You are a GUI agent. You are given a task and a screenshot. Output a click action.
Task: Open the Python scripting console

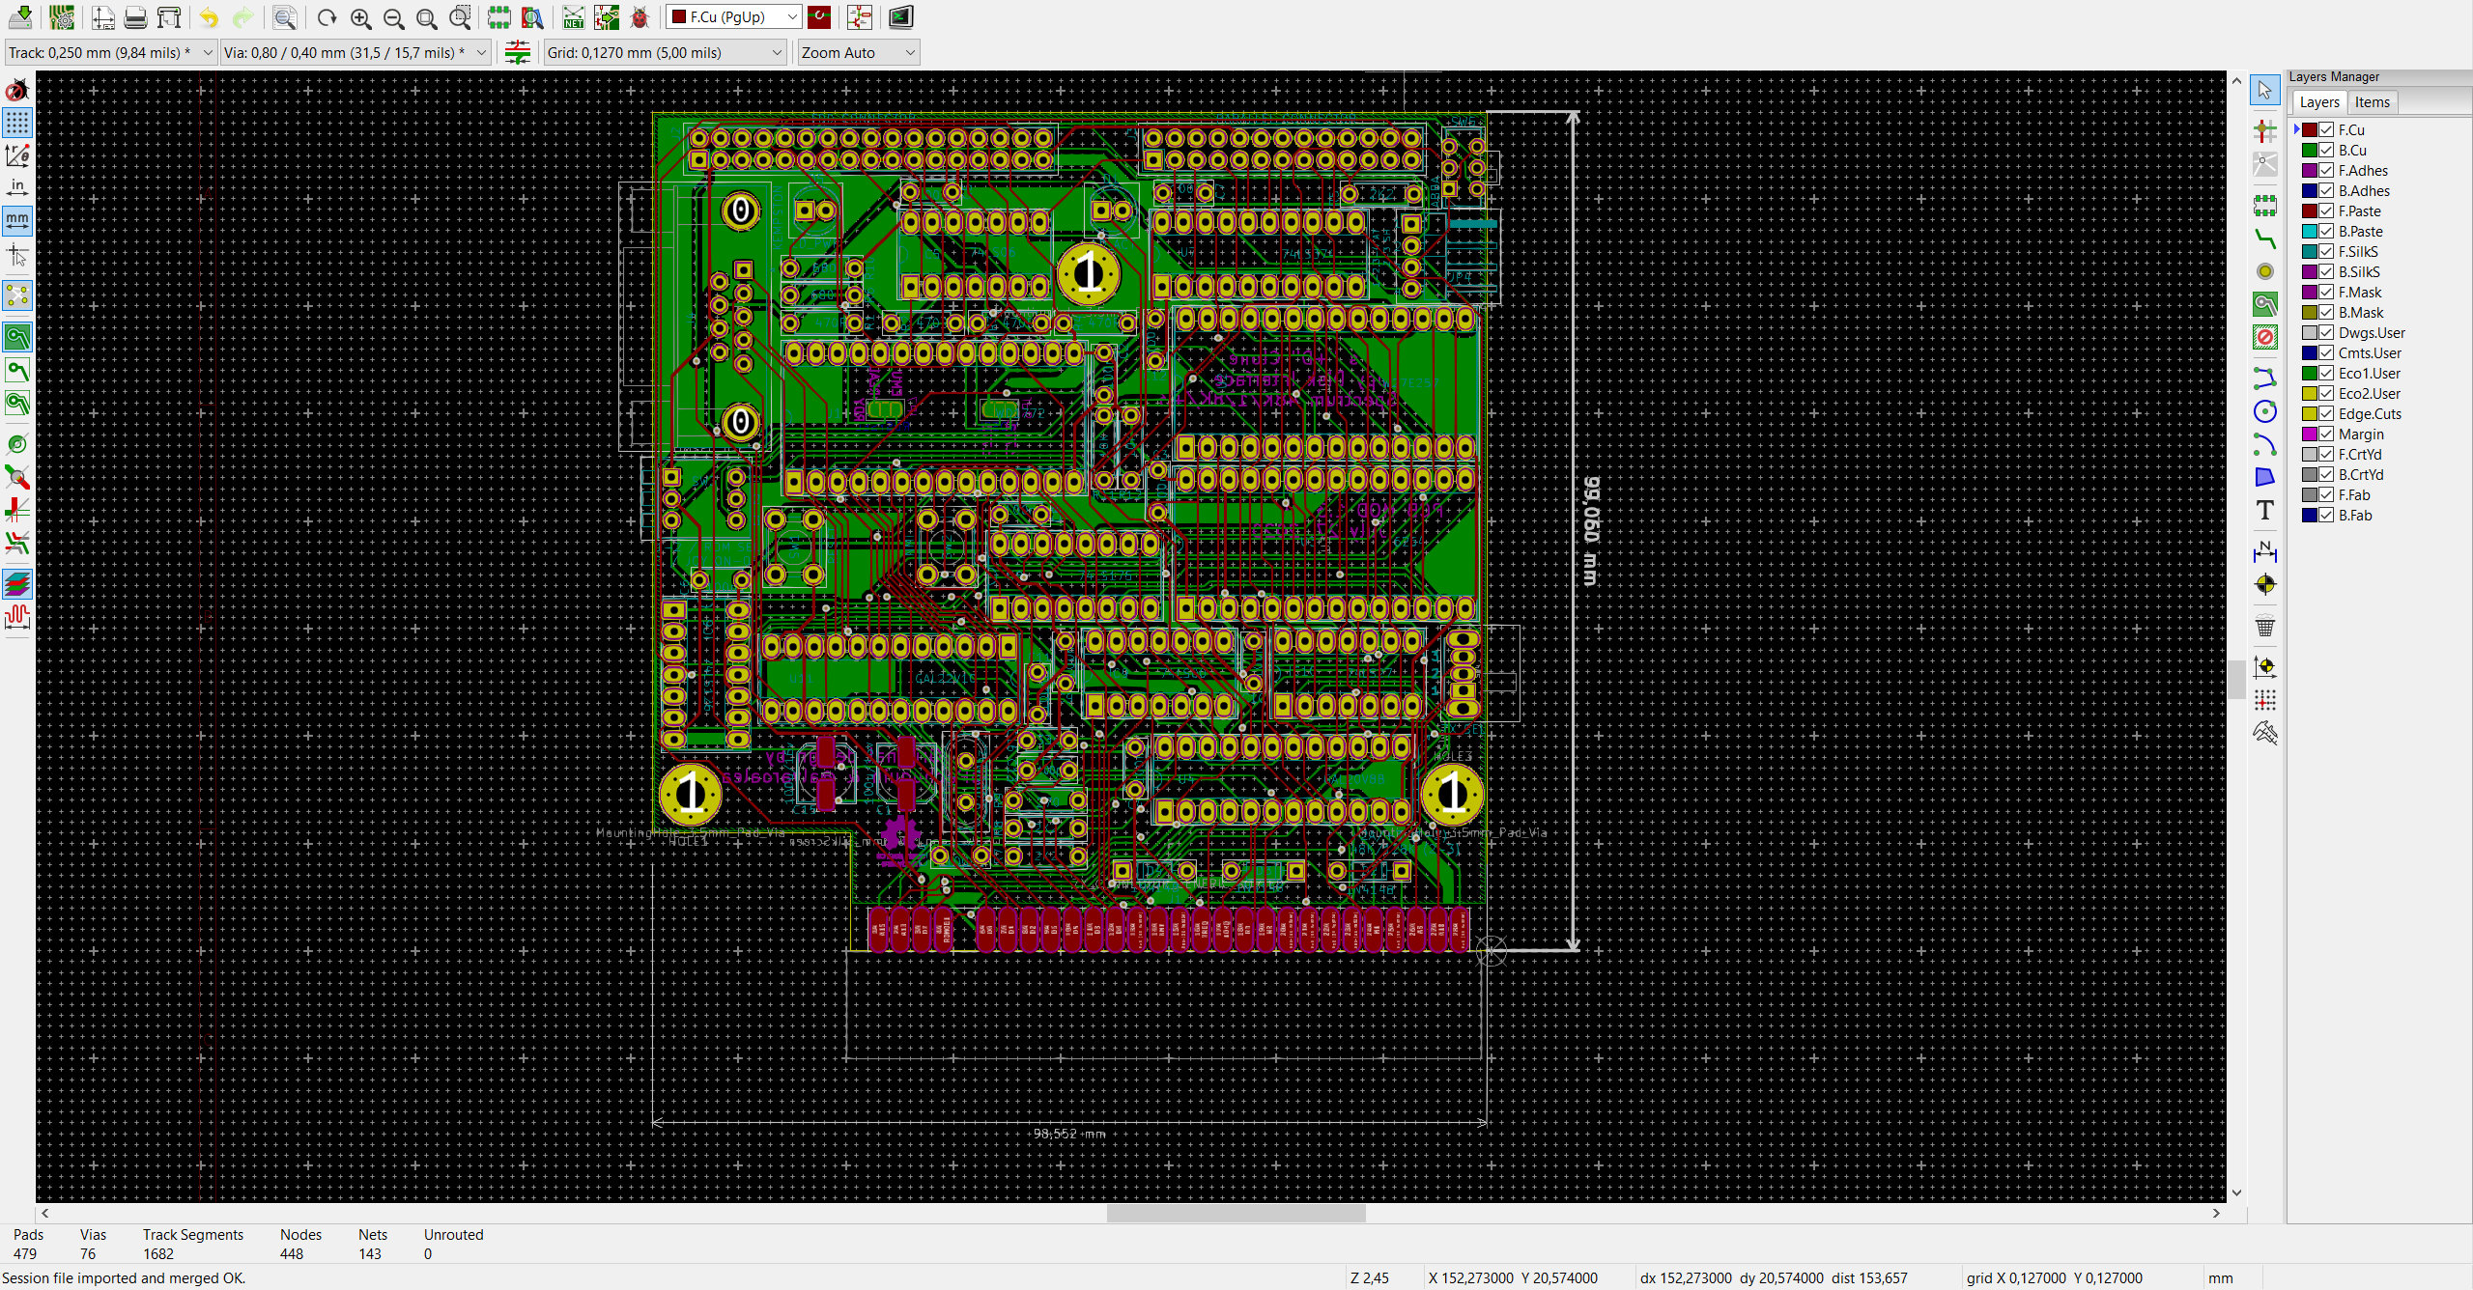900,17
